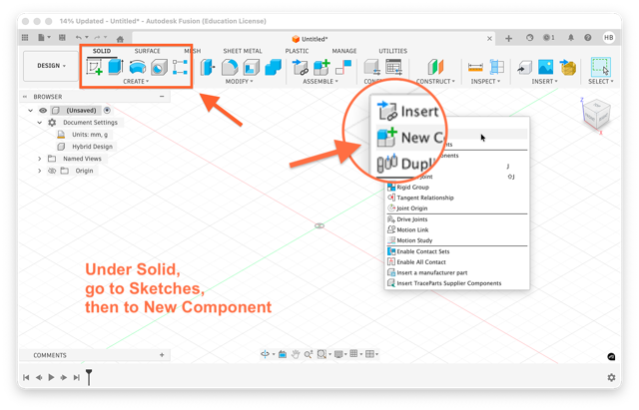Open the CREATE dropdown menu
639x410 pixels.
click(136, 82)
